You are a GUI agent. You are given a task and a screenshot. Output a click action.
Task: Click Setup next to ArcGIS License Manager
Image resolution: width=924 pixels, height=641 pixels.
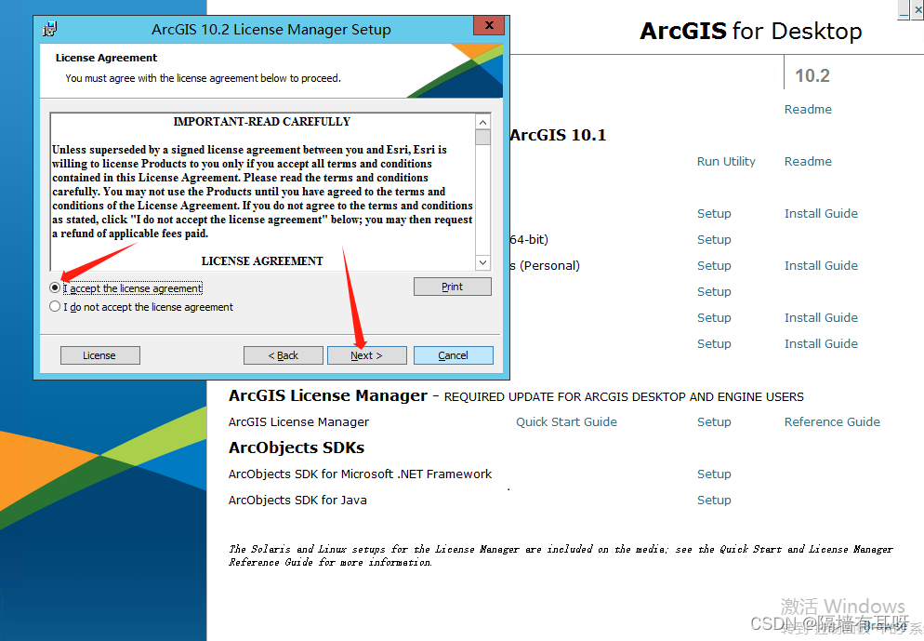[x=713, y=421]
